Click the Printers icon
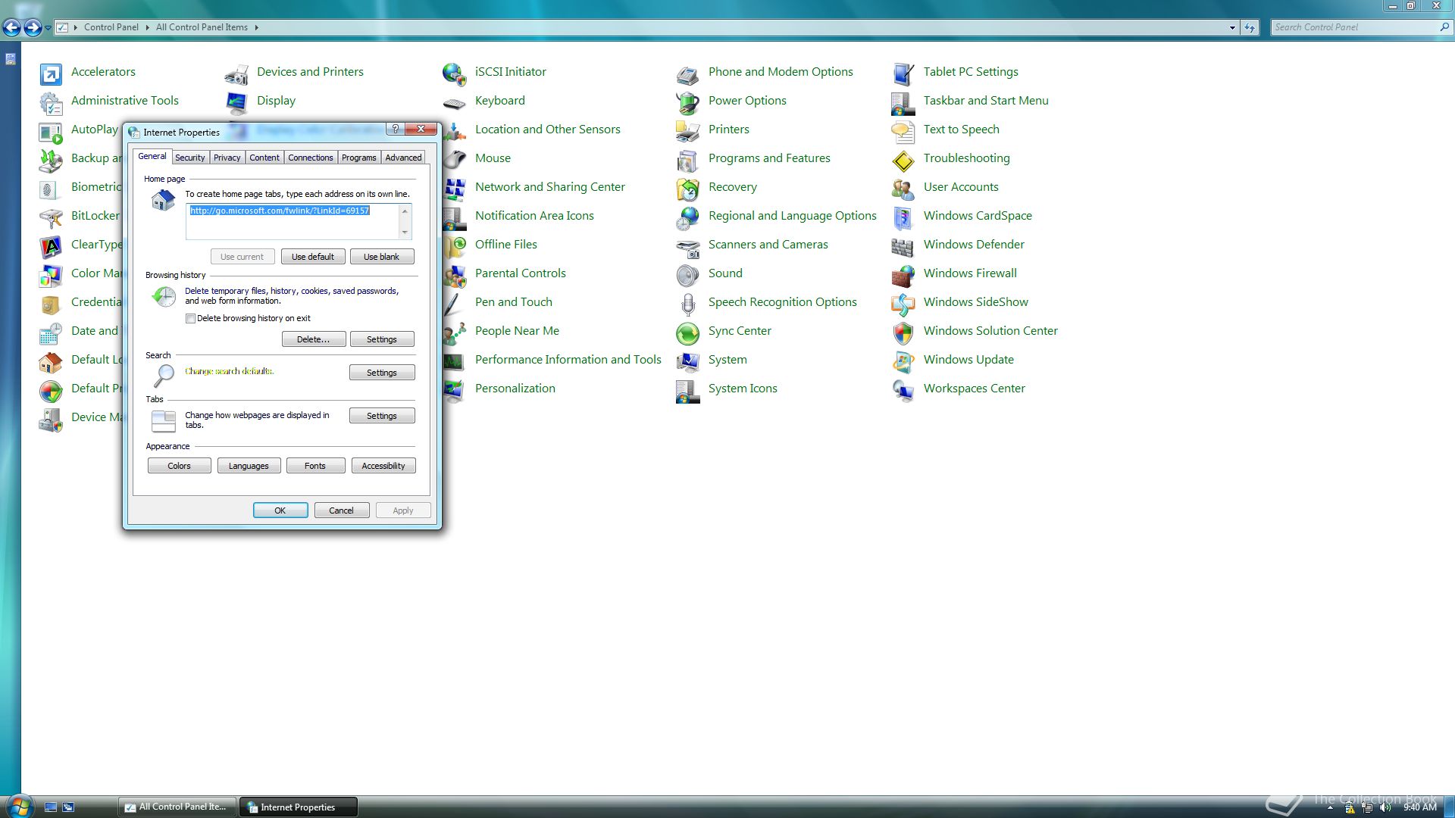1455x818 pixels. (688, 130)
